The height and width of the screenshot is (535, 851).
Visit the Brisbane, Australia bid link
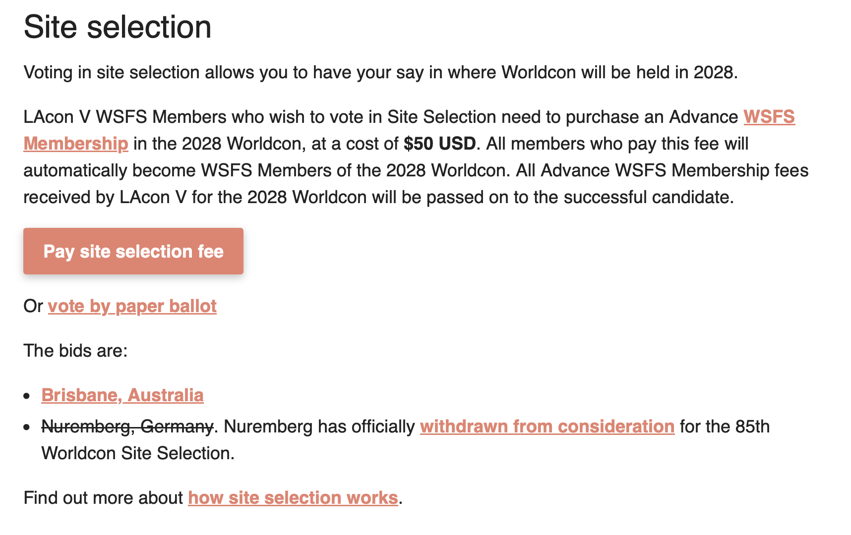[122, 395]
